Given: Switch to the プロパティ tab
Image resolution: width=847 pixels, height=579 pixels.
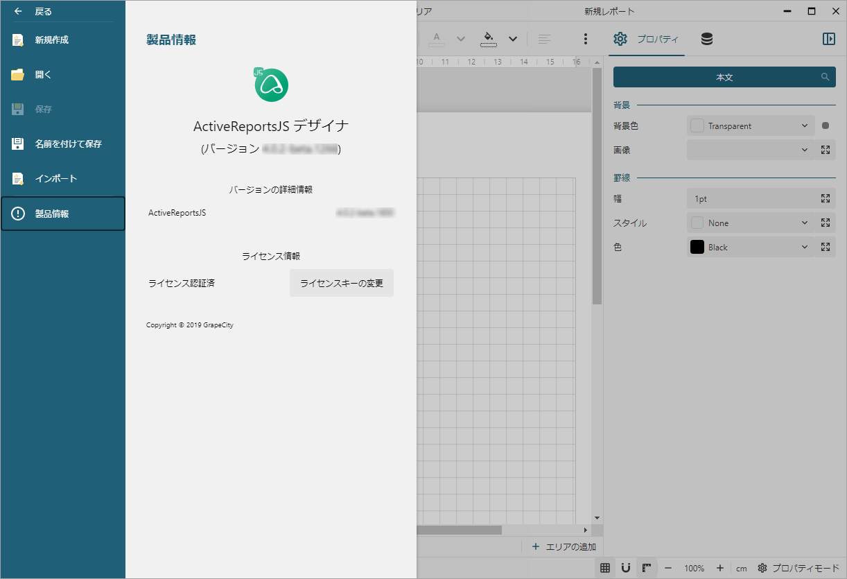Looking at the screenshot, I should point(646,39).
